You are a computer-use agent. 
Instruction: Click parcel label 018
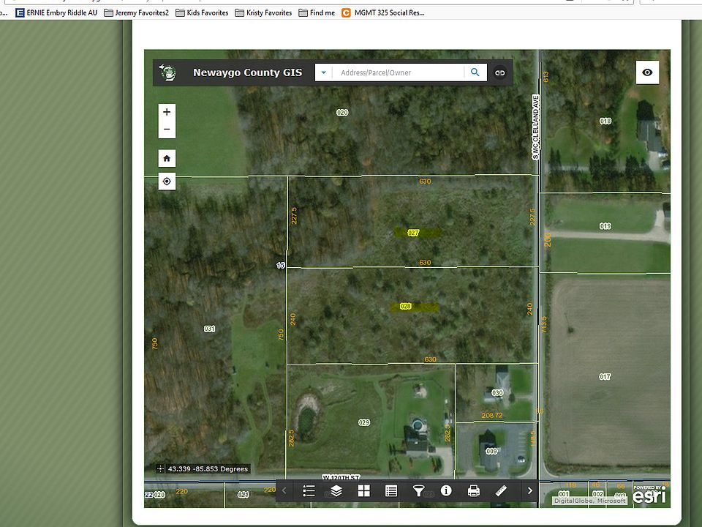(605, 121)
